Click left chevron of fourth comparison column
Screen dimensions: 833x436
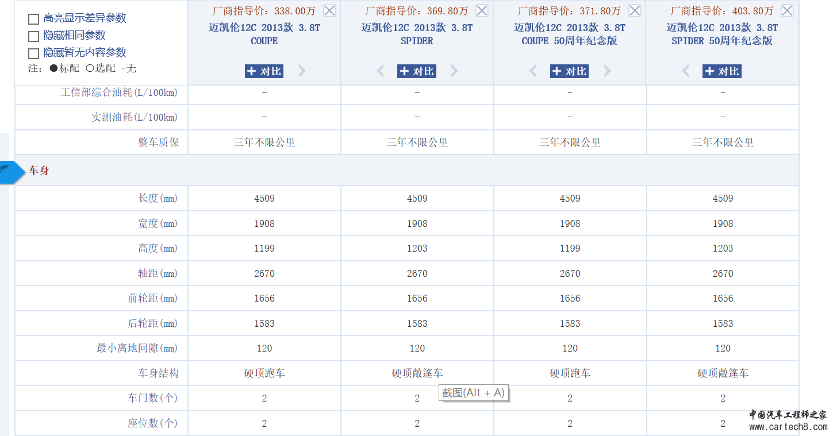[x=685, y=71]
